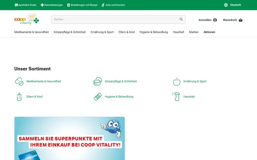Open Haushalt in Unser Sortiment

[x=189, y=97]
